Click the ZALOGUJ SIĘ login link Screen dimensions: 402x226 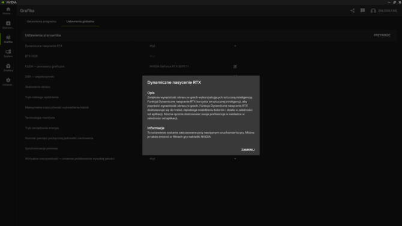point(388,11)
